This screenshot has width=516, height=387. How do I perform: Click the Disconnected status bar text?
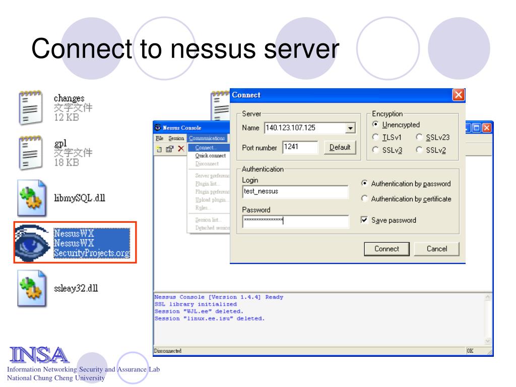click(168, 351)
